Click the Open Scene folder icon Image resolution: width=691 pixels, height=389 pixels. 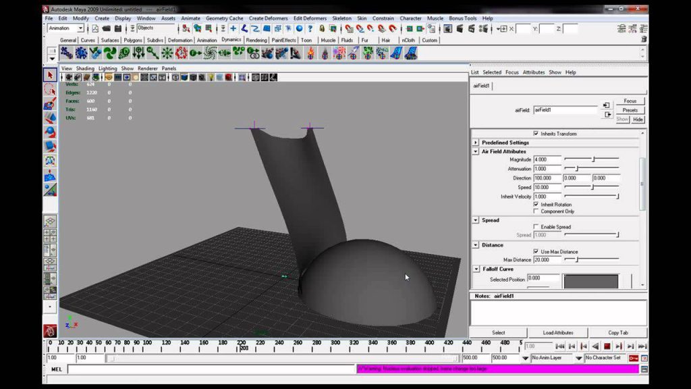click(106, 28)
